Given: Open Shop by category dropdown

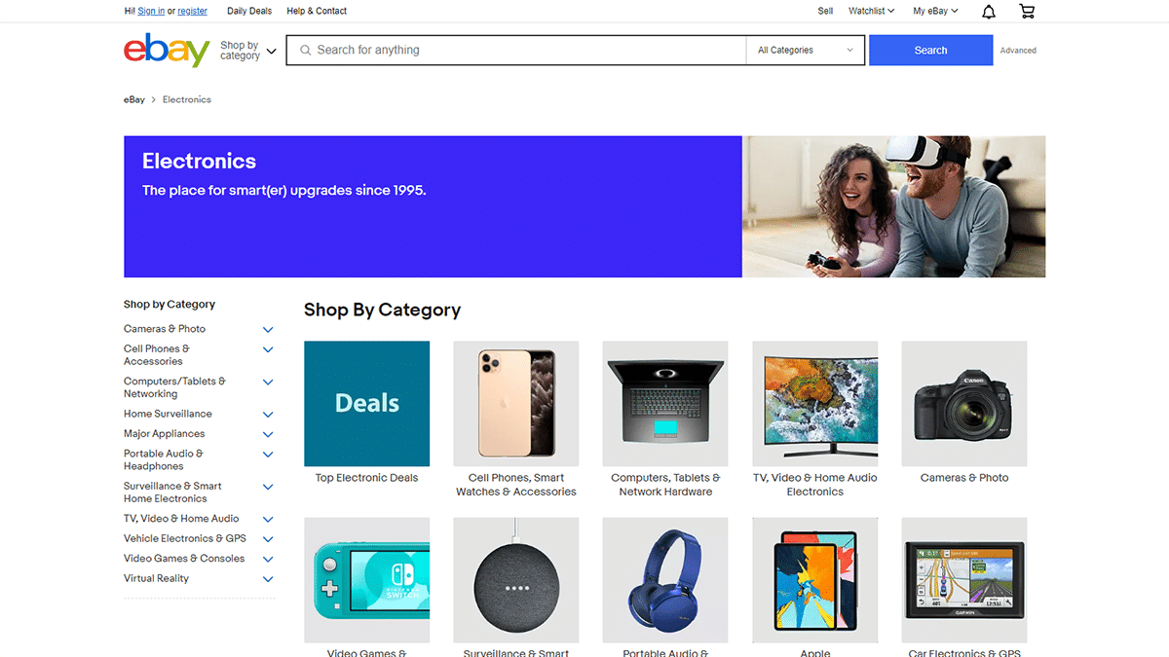Looking at the screenshot, I should (x=248, y=51).
